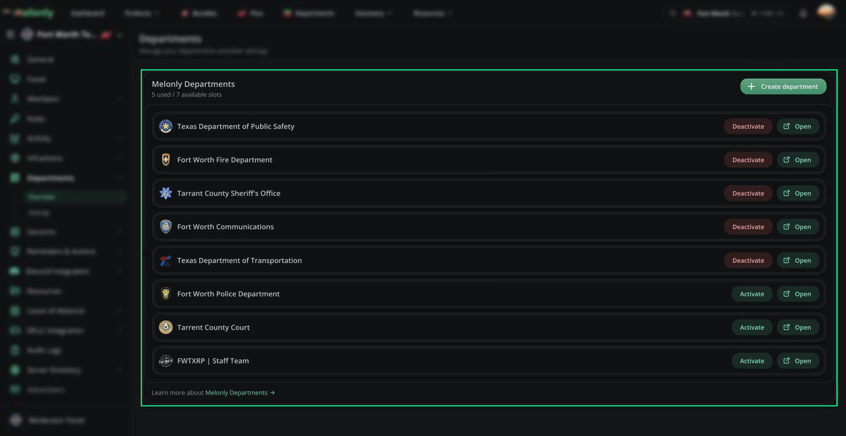The width and height of the screenshot is (846, 436).
Task: Click the '5 used / 7 available slots' text
Action: point(187,95)
